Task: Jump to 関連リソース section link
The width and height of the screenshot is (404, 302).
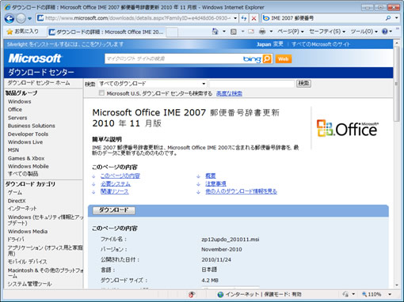Action: tap(115, 191)
